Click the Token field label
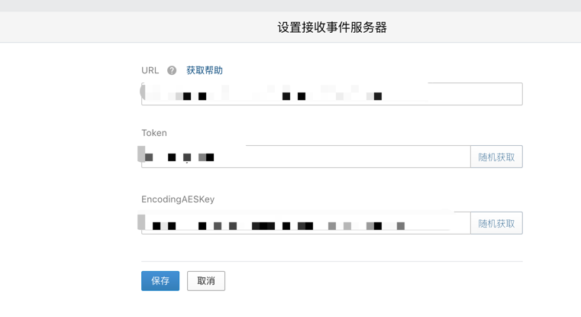The width and height of the screenshot is (581, 317). point(153,133)
